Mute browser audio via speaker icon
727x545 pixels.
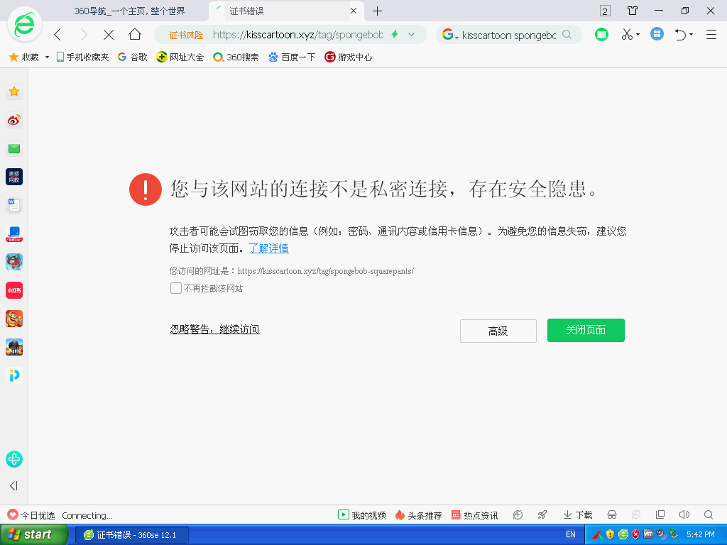(x=684, y=514)
